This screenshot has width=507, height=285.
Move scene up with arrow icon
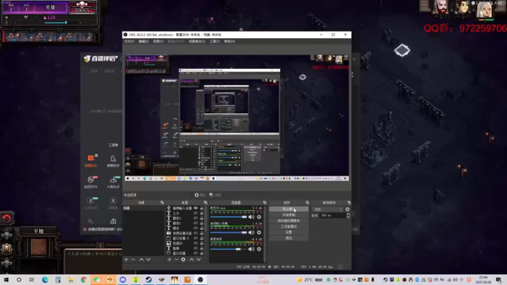(141, 260)
